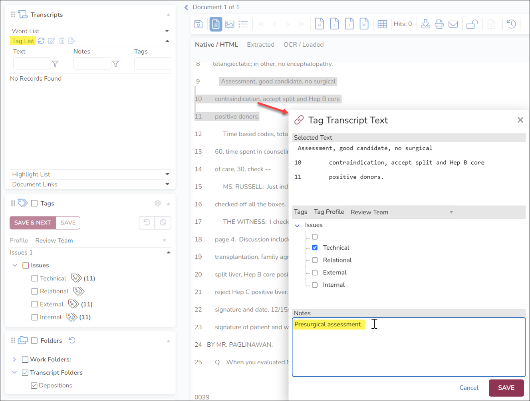
Task: Check Relational in the Tag Transcript Text dialog
Action: 315,260
